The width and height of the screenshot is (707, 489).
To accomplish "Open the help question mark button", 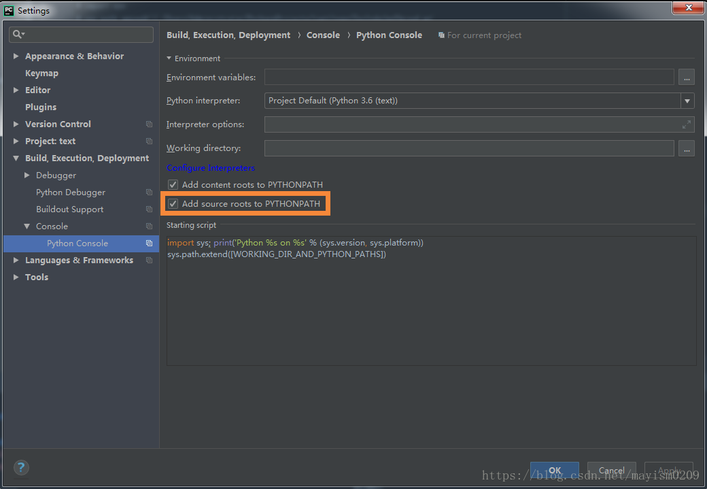I will pos(21,467).
